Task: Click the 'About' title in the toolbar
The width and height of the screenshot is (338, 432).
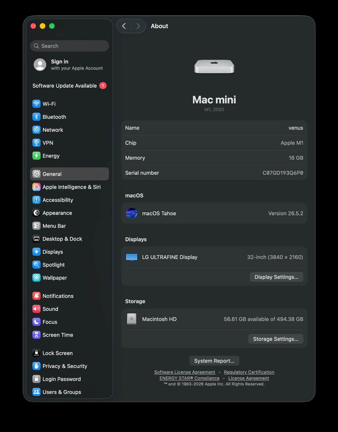Action: (159, 26)
